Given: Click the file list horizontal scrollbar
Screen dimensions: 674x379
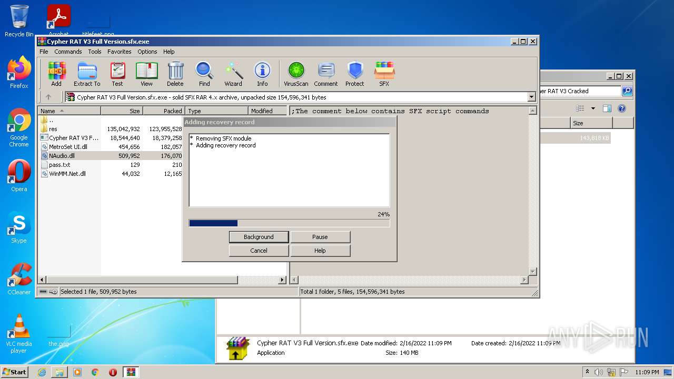Looking at the screenshot, I should point(162,280).
